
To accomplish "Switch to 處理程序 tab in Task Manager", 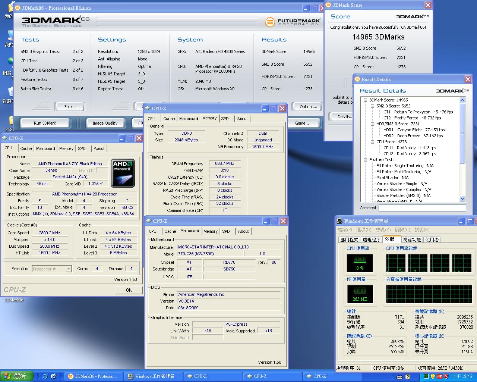I will pos(372,239).
